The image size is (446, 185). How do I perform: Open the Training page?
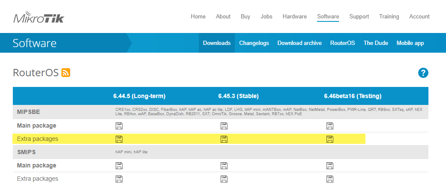click(x=389, y=16)
